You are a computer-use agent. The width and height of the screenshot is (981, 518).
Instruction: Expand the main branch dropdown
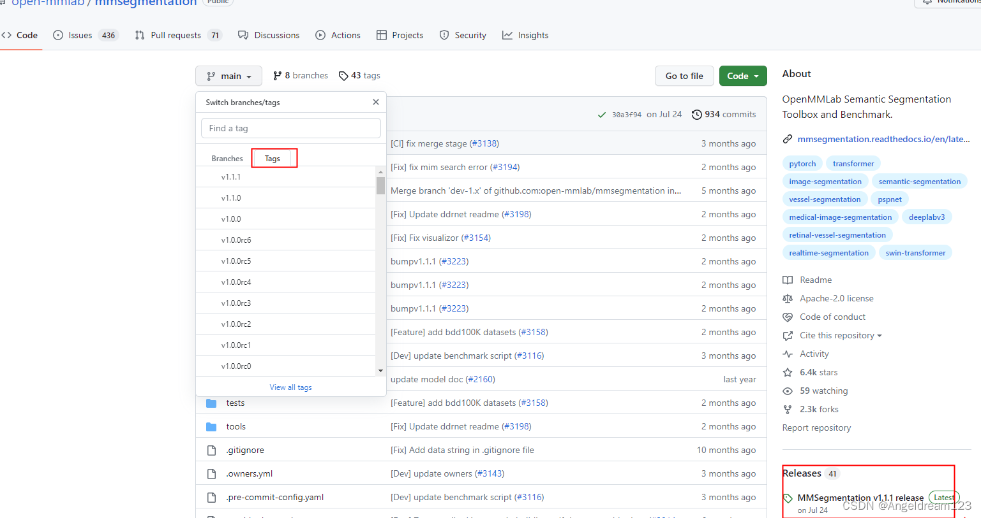228,76
